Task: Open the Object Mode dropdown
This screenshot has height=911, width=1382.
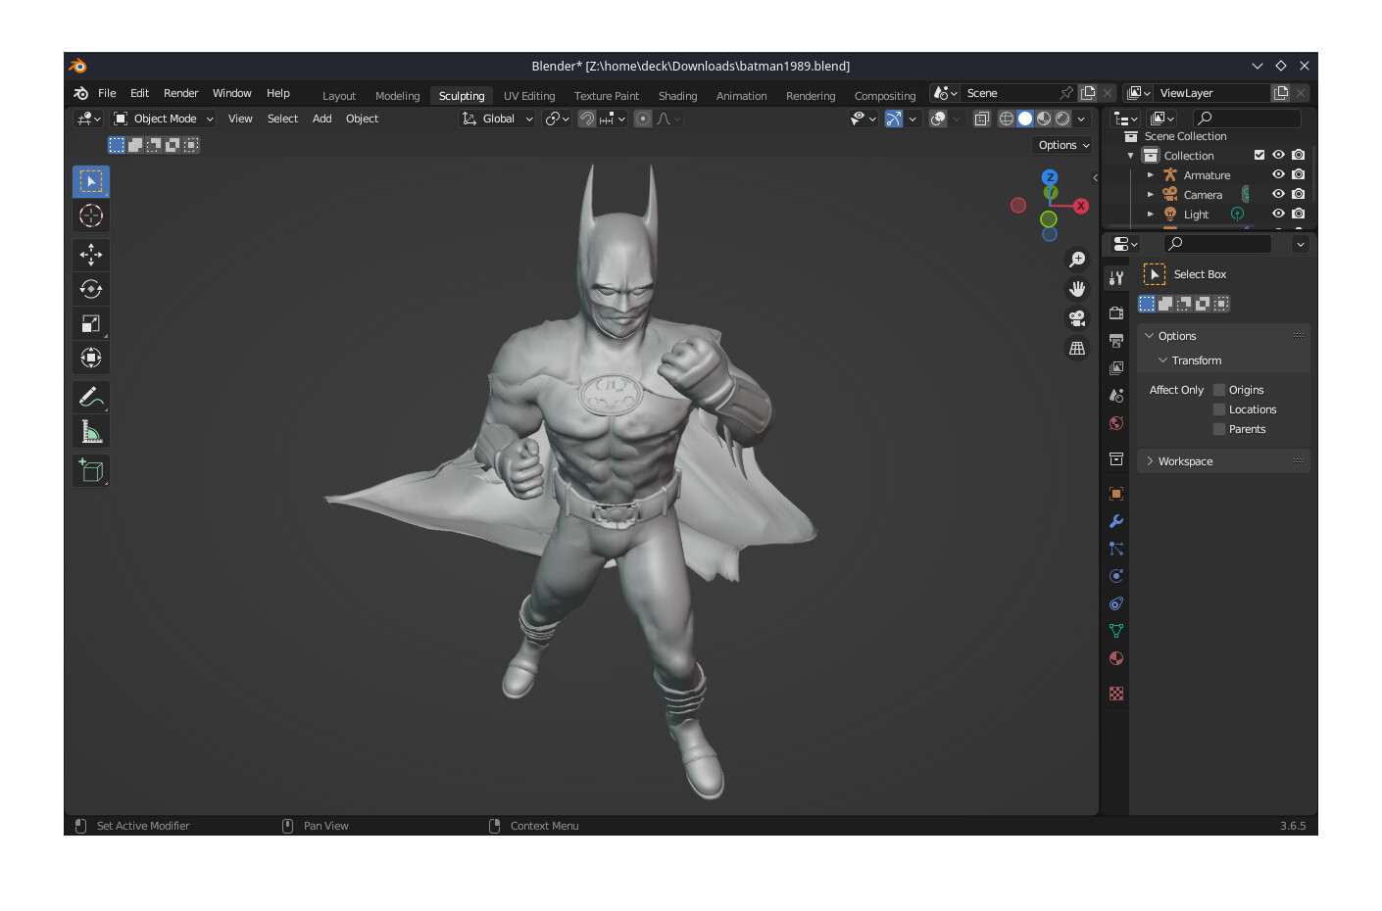Action: point(163,119)
